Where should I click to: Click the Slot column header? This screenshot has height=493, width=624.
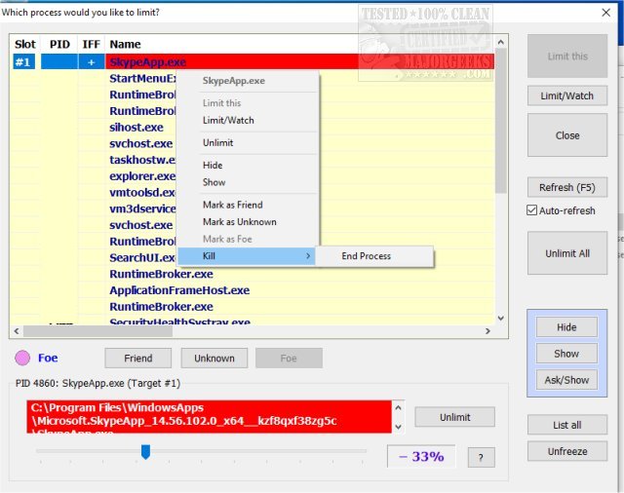click(25, 44)
